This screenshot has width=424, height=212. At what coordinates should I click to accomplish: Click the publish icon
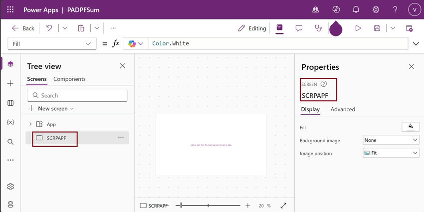click(x=410, y=28)
